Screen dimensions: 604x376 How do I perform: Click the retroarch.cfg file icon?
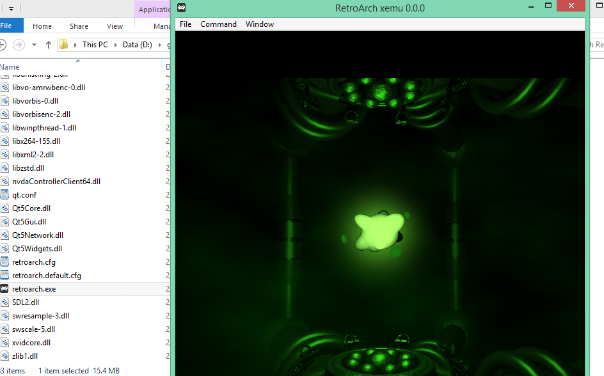[5, 262]
